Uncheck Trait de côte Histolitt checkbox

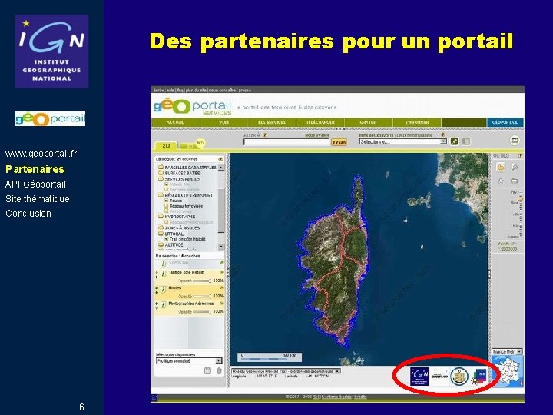tap(167, 239)
